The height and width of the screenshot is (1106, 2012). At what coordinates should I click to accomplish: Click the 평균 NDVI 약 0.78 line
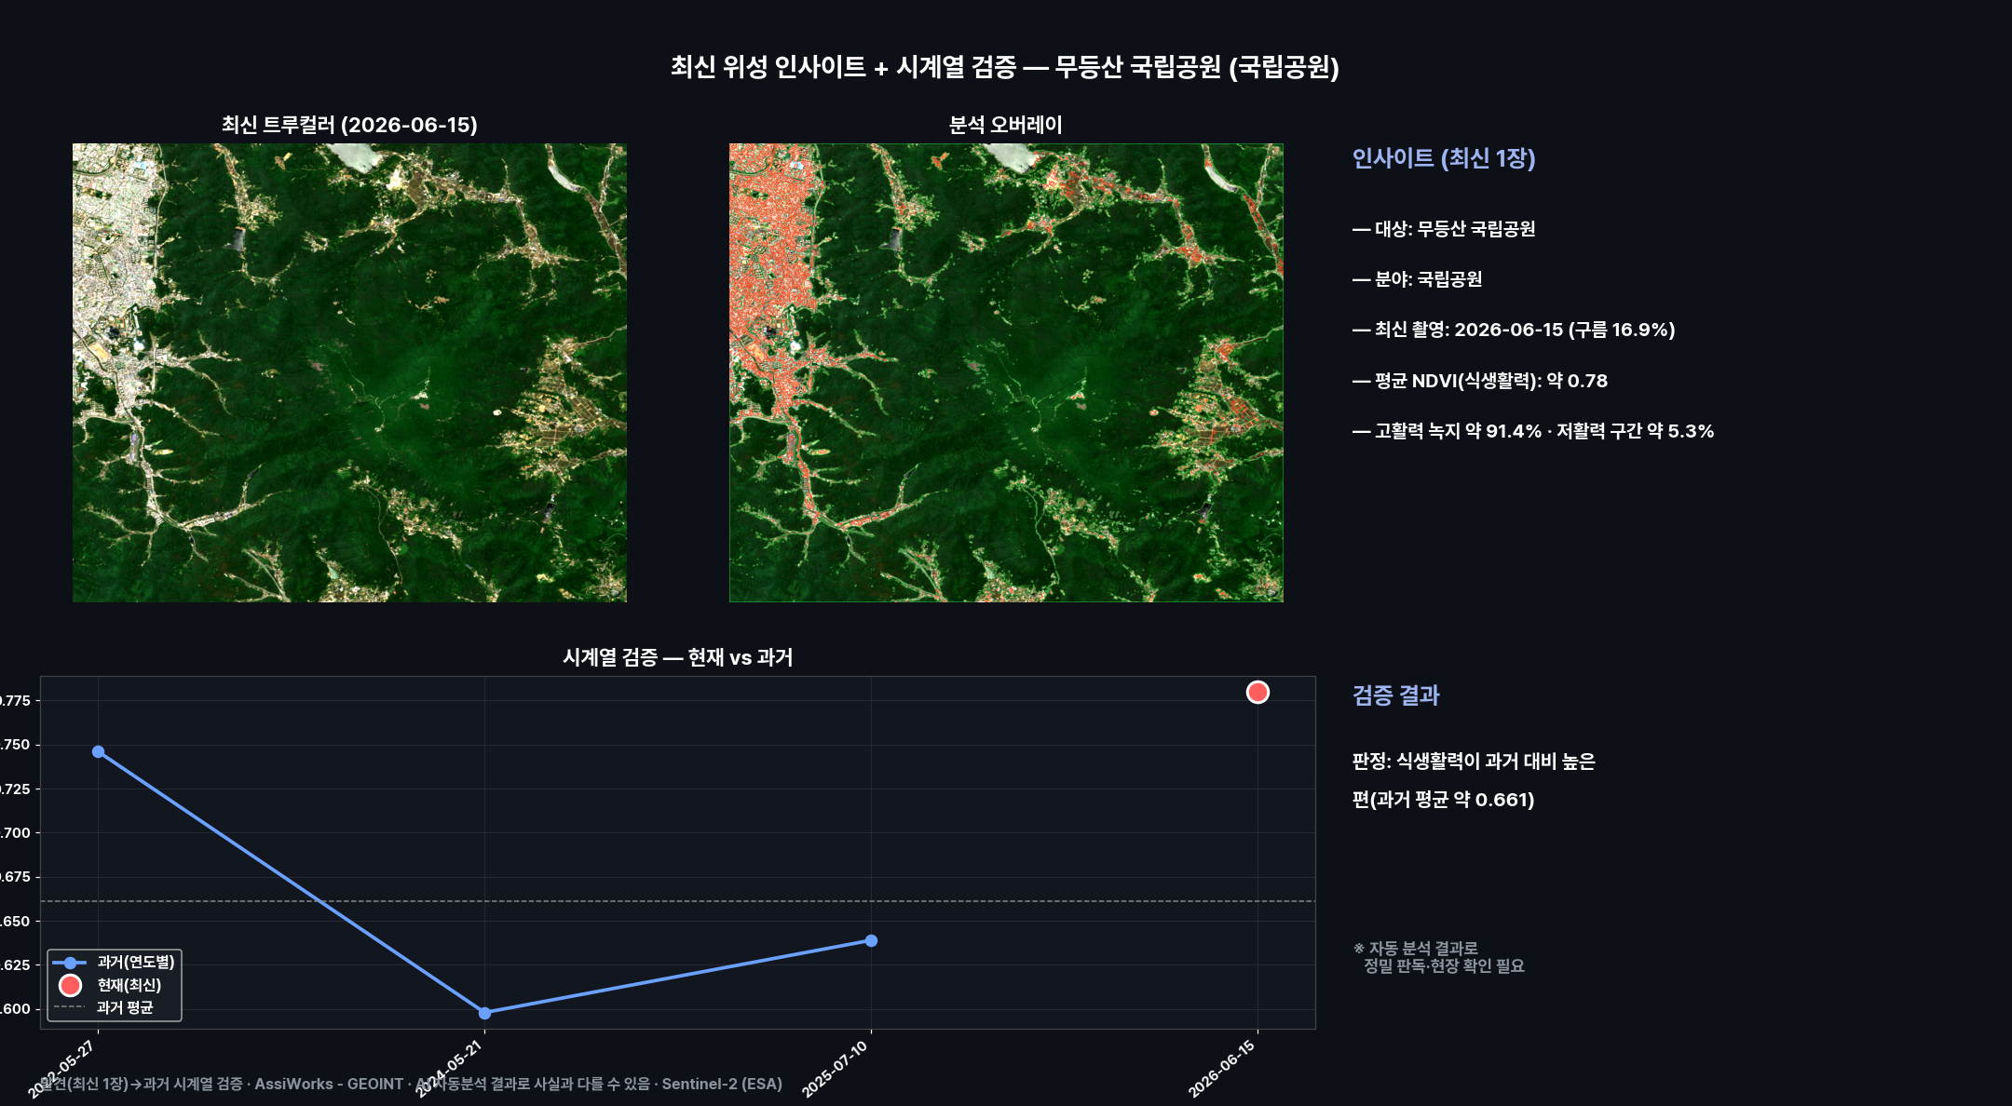tap(1480, 381)
